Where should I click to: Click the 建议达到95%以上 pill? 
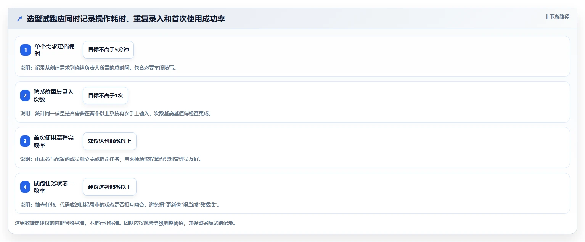[109, 187]
